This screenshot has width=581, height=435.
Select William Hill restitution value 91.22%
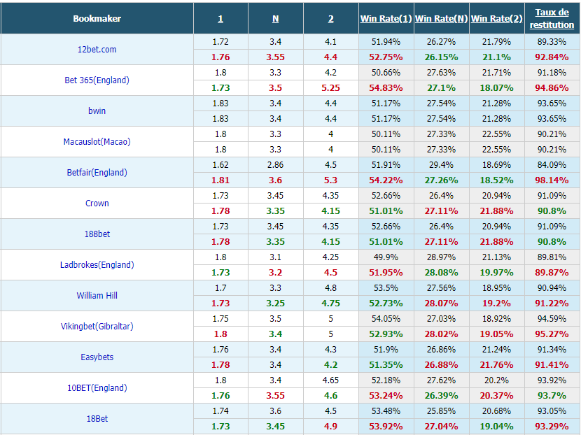(x=552, y=303)
